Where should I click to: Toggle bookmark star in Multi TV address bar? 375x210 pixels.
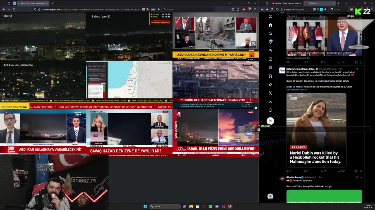(x=159, y=9)
